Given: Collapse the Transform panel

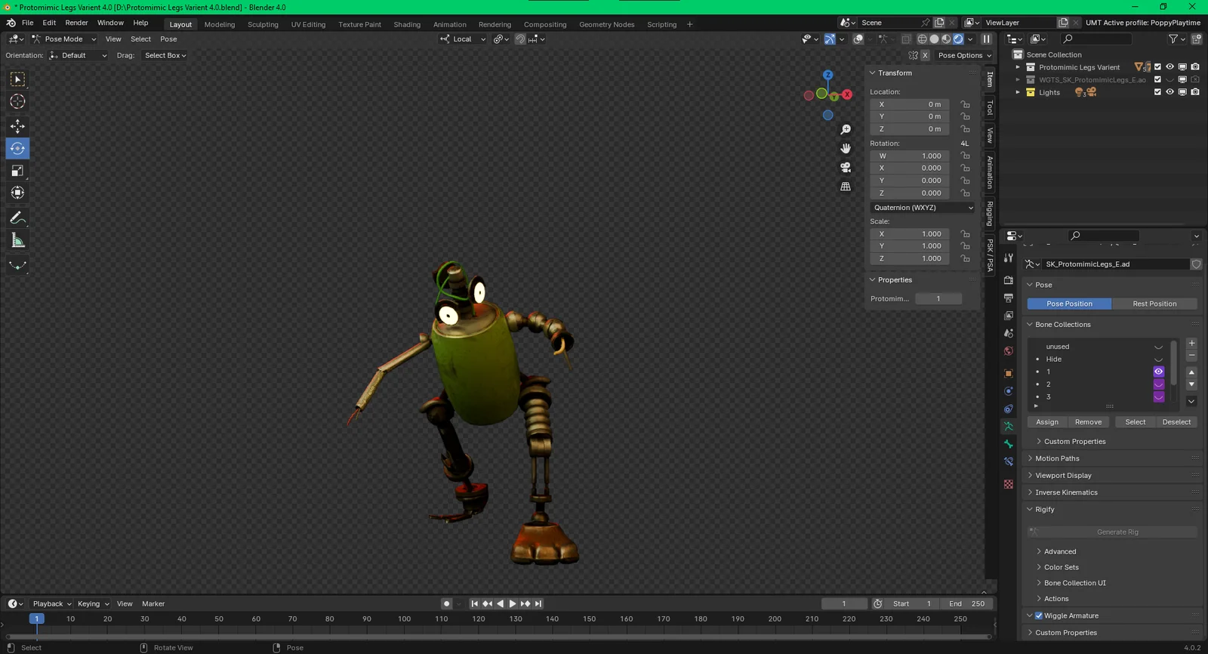Looking at the screenshot, I should (895, 73).
